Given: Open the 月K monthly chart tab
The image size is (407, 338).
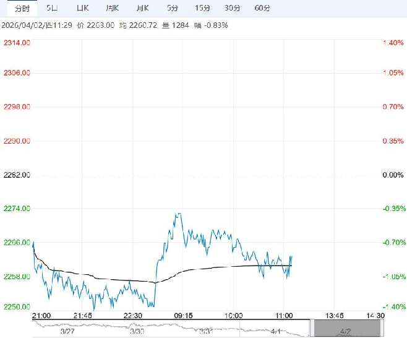Looking at the screenshot, I should (x=142, y=8).
